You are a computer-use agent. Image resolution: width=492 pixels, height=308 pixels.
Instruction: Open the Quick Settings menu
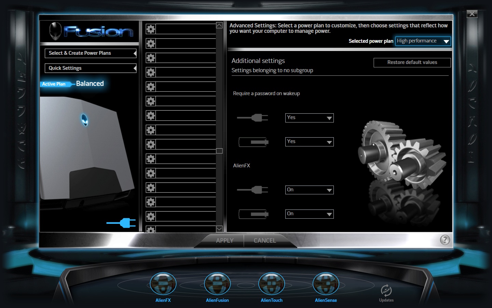click(91, 68)
